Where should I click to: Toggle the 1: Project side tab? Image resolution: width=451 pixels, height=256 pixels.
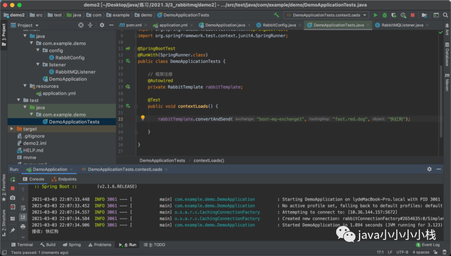pos(4,35)
